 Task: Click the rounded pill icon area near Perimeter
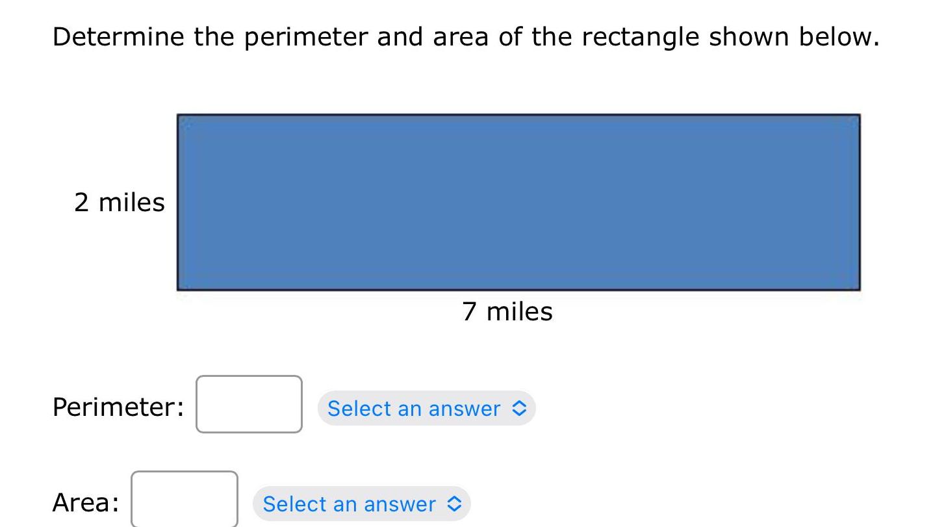pos(426,409)
